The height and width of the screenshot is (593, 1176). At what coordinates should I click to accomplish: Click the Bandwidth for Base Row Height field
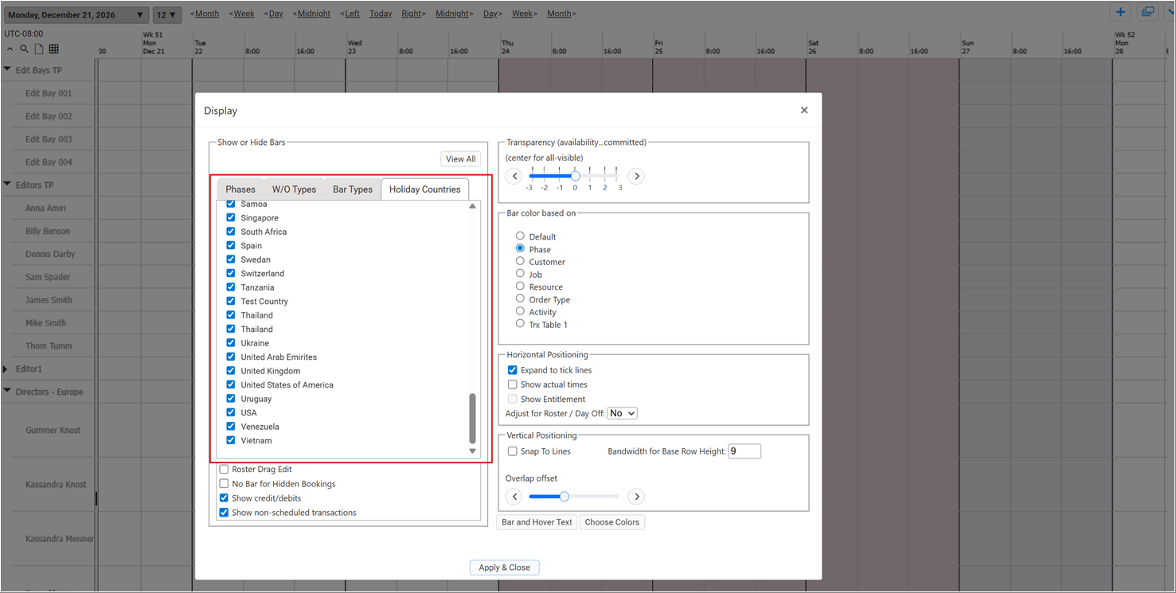point(744,451)
